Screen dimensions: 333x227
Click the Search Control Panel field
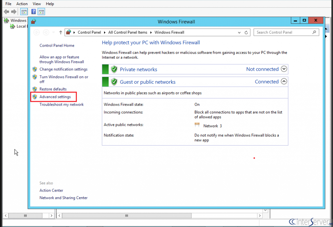tap(286, 32)
